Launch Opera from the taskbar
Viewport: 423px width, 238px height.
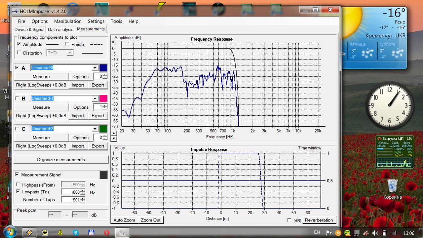click(107, 233)
